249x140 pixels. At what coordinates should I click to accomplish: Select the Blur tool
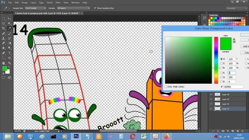pos(4,48)
